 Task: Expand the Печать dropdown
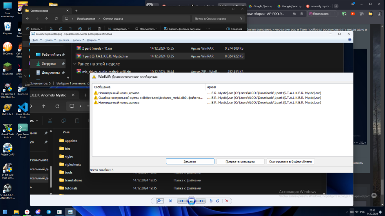coord(49,40)
